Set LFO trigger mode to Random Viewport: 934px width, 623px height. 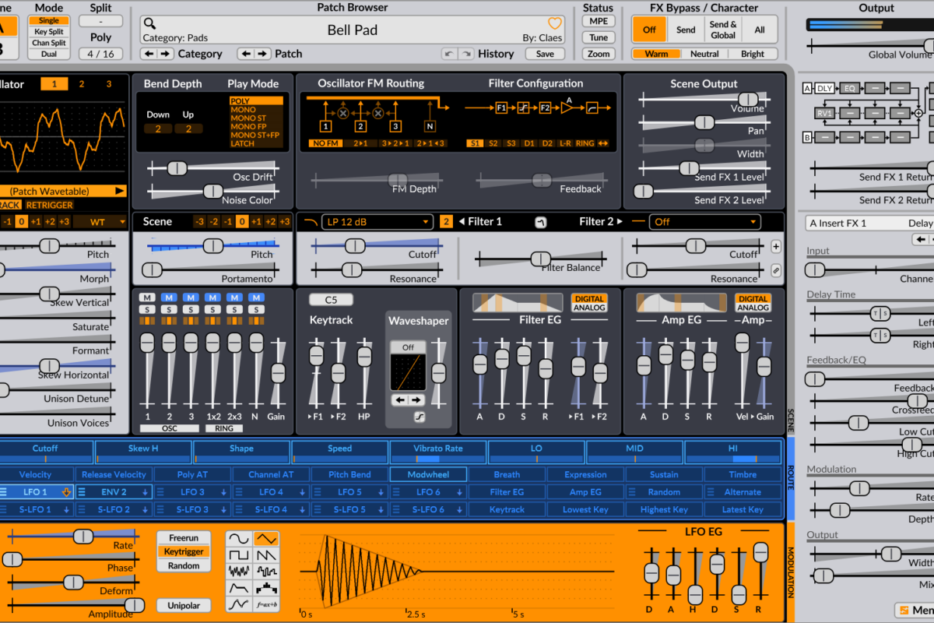point(184,565)
